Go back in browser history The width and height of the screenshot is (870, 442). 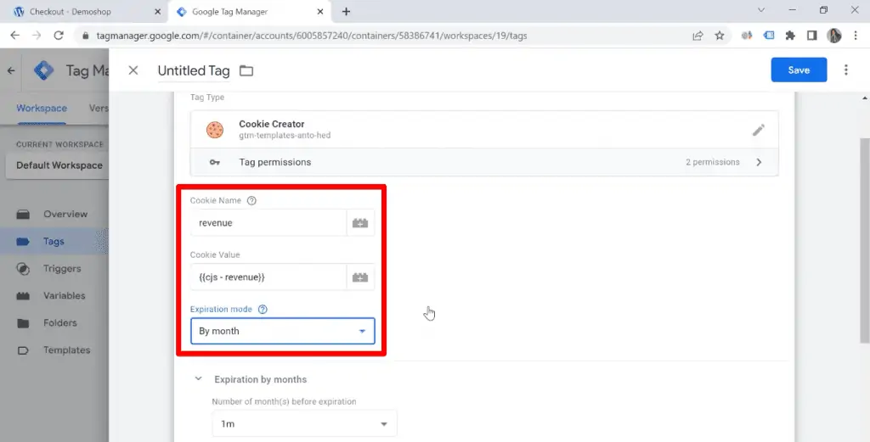15,36
